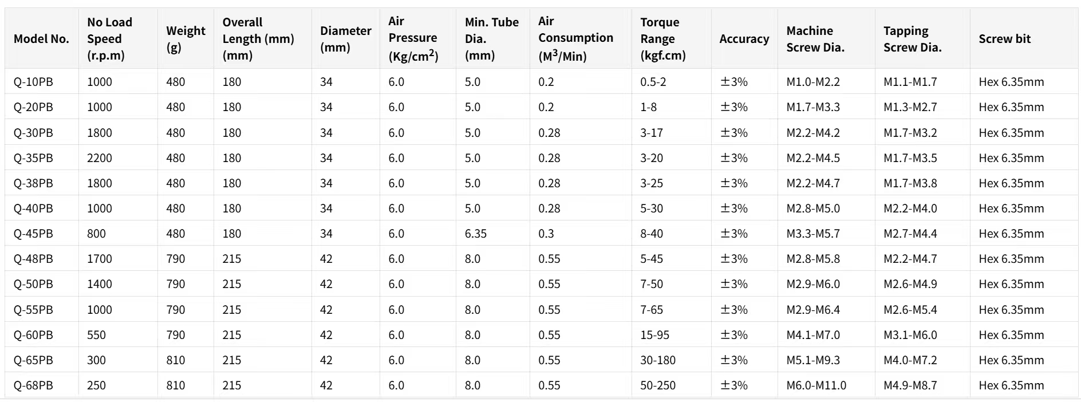Select the Screw bit column header

(1004, 39)
